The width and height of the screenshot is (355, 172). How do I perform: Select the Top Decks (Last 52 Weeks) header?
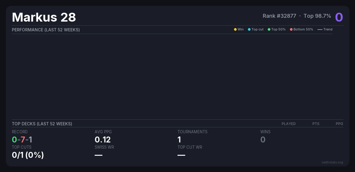click(42, 124)
